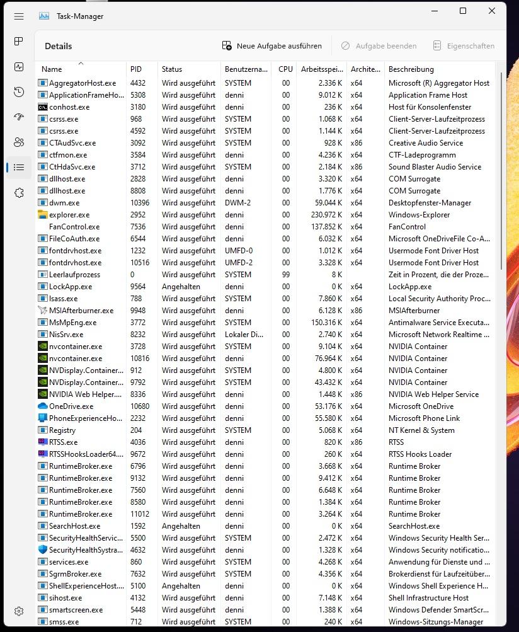Select the CTAudSvc.exe row
This screenshot has width=519, height=632.
[x=265, y=142]
